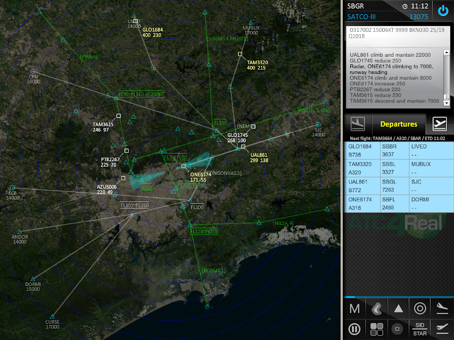
Task: Open the departing-plane tab icon
Action: (x=439, y=124)
